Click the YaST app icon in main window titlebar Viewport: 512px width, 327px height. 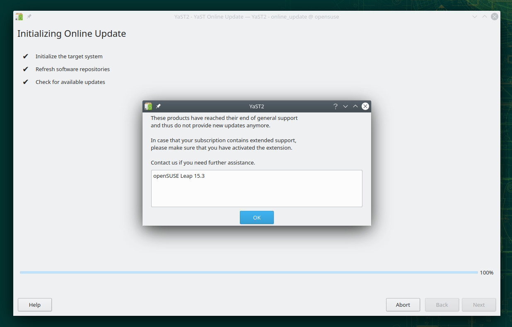coord(19,17)
